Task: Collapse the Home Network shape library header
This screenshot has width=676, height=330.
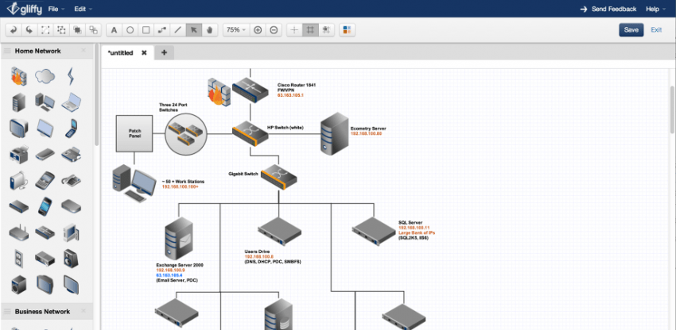Action: tap(38, 51)
